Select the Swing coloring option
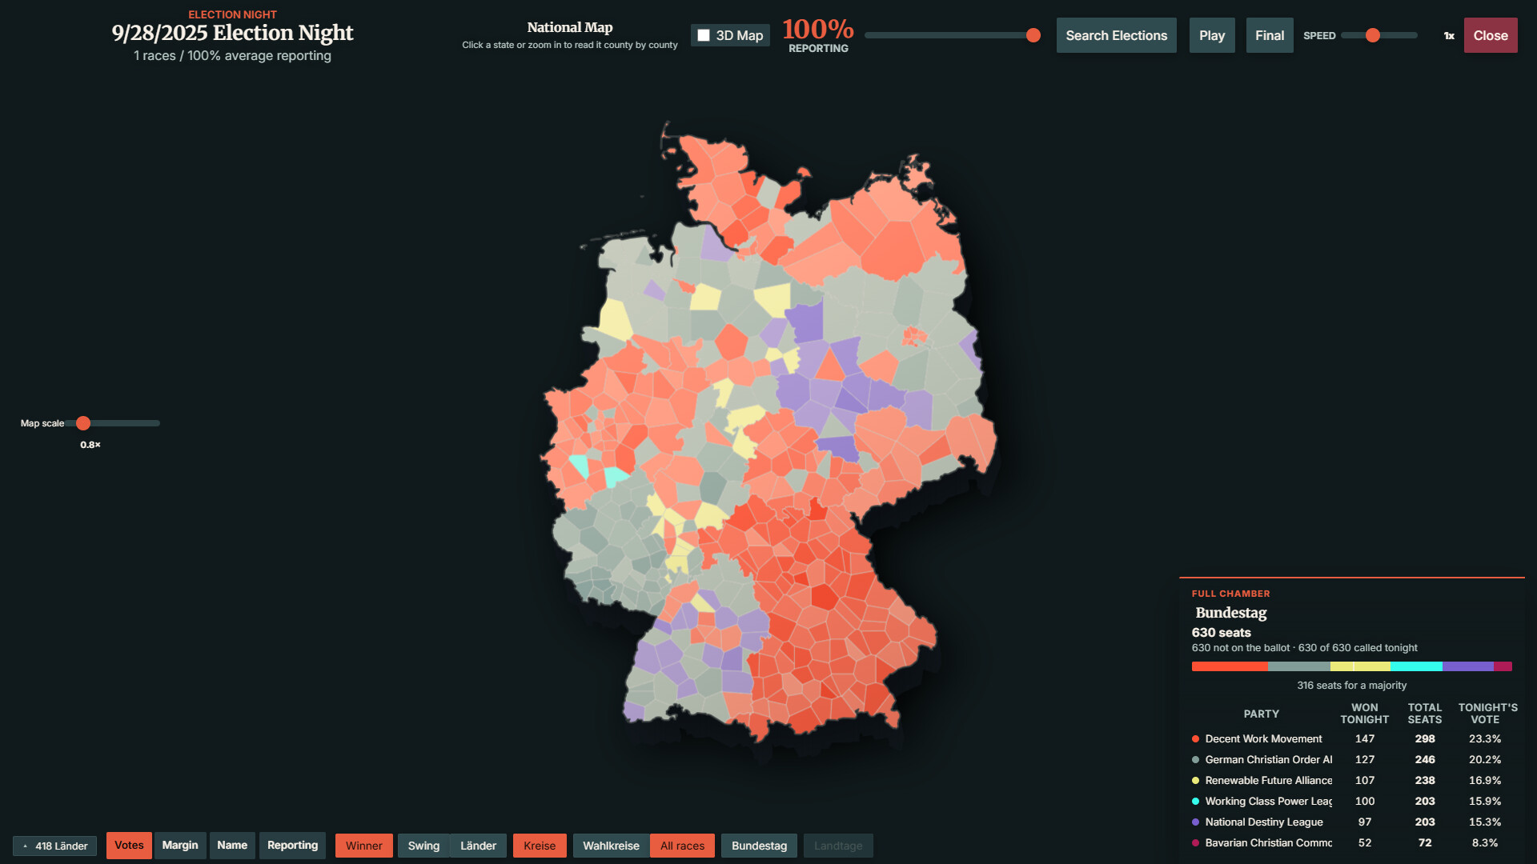The width and height of the screenshot is (1537, 864). [423, 846]
